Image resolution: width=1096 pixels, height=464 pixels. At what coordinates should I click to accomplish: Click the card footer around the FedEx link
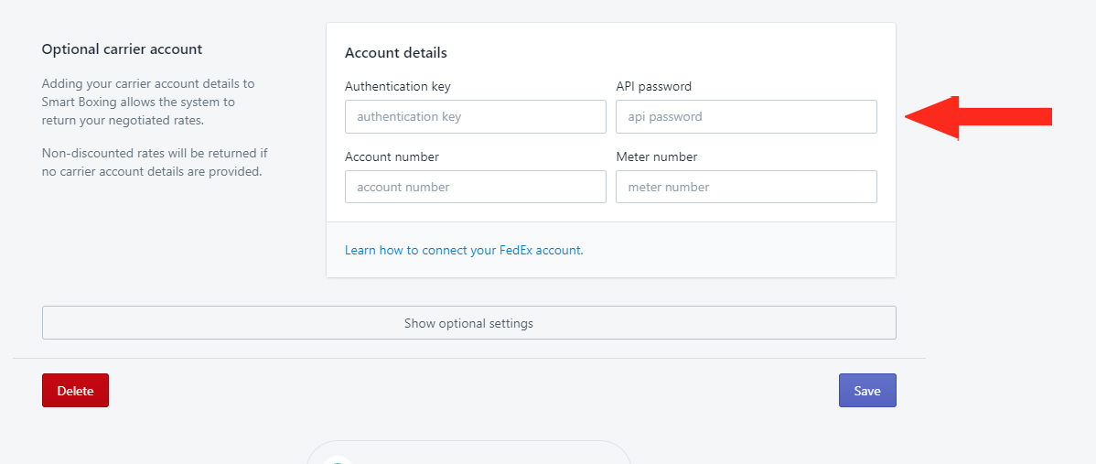tap(611, 250)
